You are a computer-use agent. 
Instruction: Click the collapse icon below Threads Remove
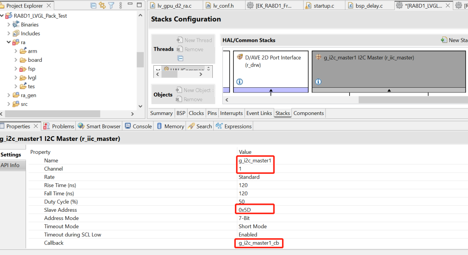(180, 58)
